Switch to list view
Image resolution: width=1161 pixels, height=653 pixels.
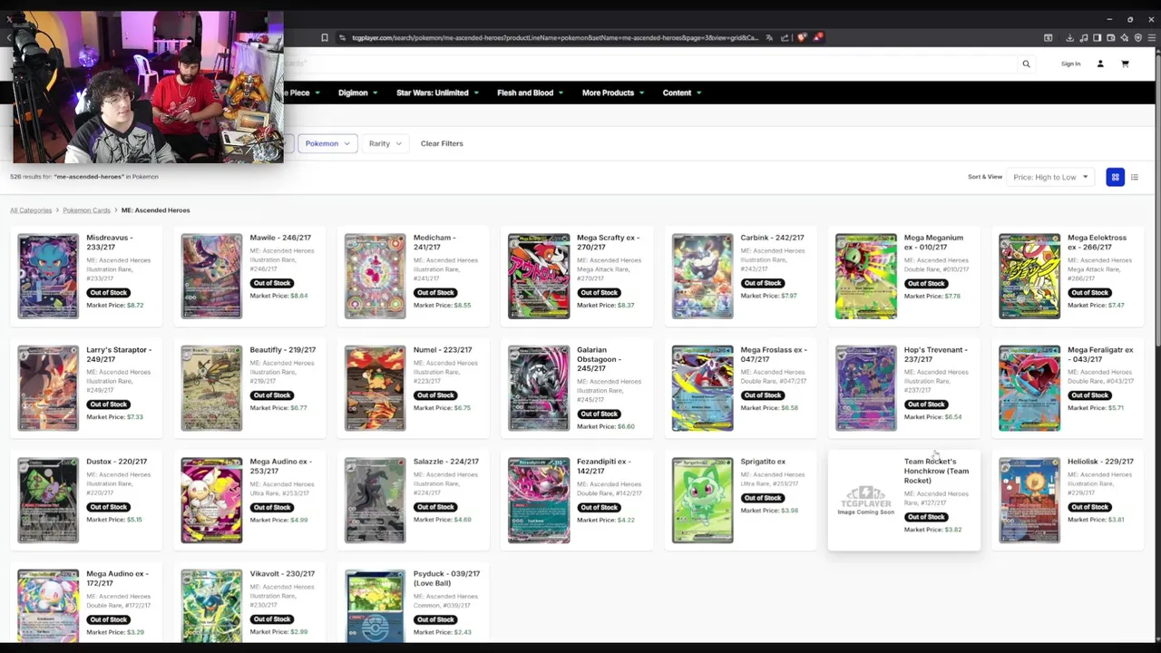pos(1134,177)
